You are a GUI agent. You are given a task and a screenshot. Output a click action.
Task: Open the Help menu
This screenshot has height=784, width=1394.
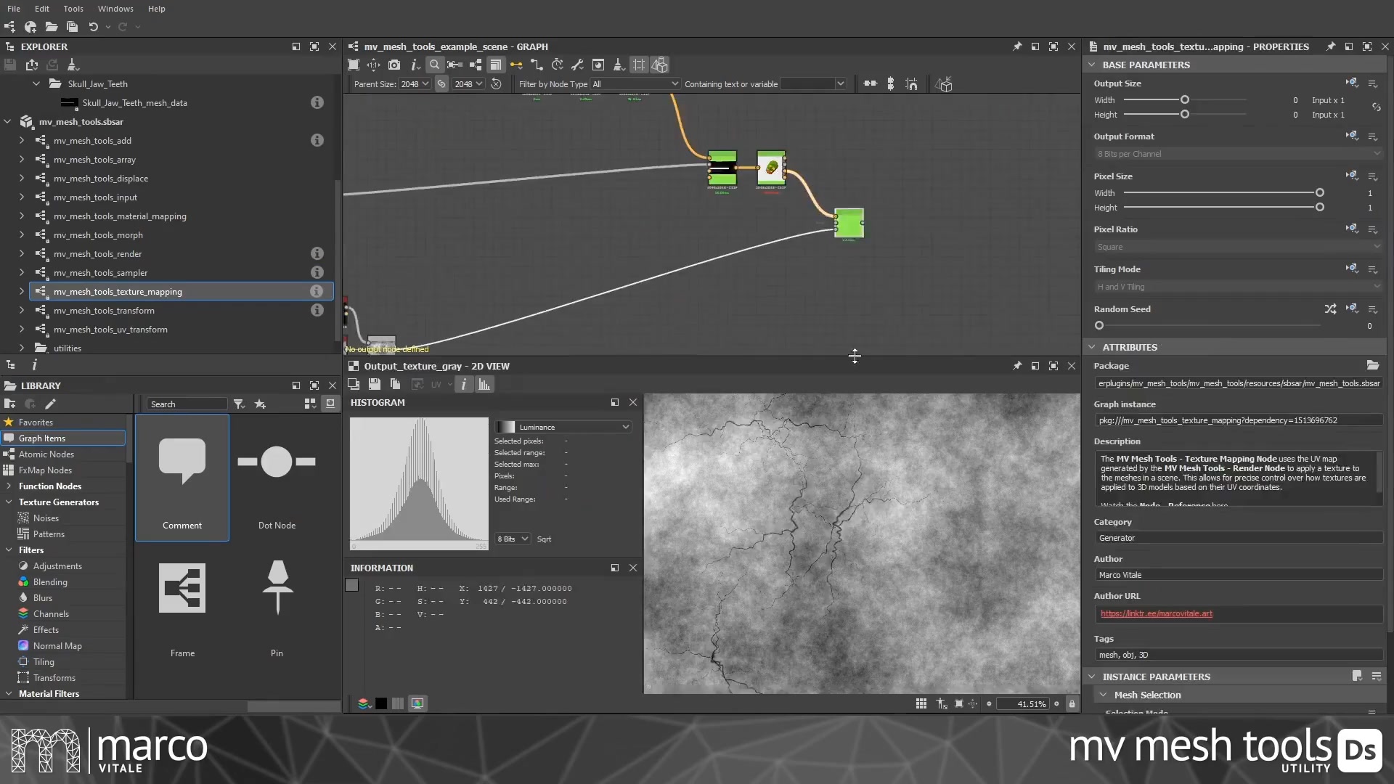(157, 9)
